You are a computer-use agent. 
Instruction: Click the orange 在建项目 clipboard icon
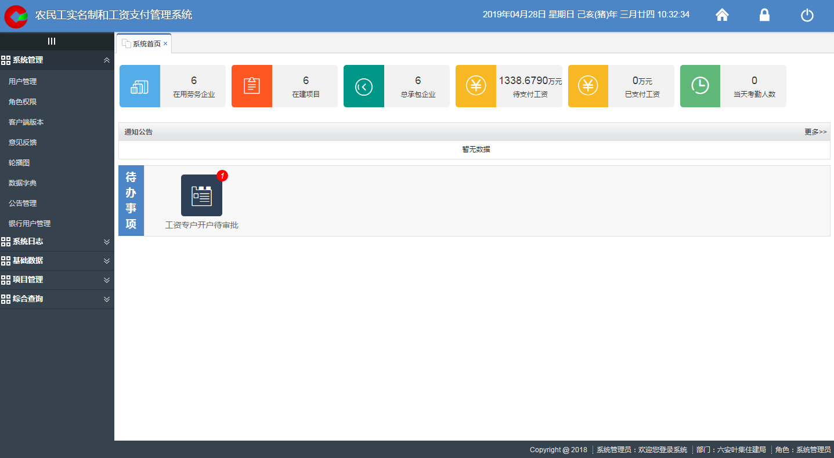(252, 86)
